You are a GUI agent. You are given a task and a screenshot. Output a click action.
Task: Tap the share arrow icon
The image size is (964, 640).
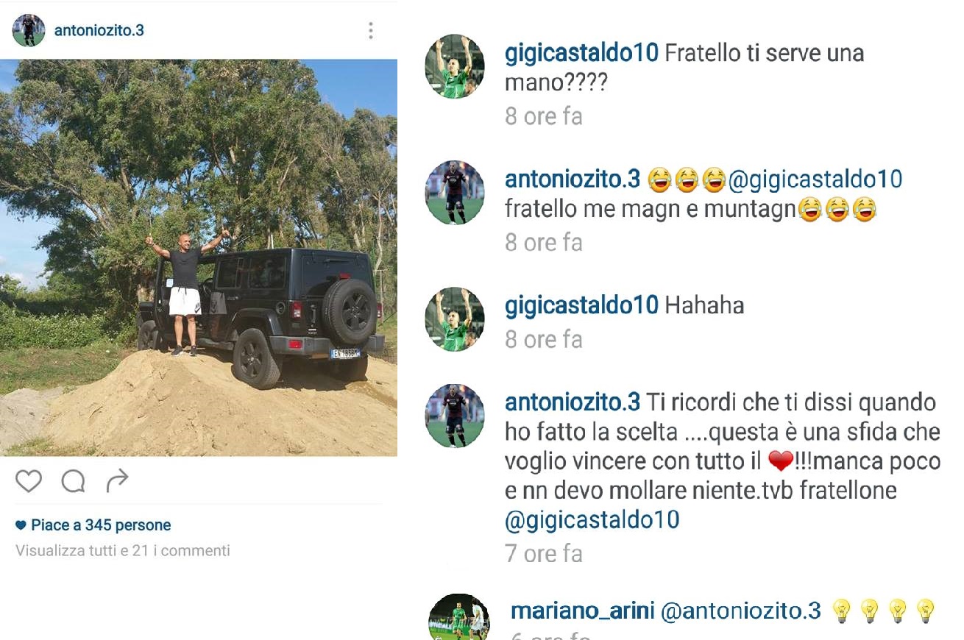(x=117, y=481)
